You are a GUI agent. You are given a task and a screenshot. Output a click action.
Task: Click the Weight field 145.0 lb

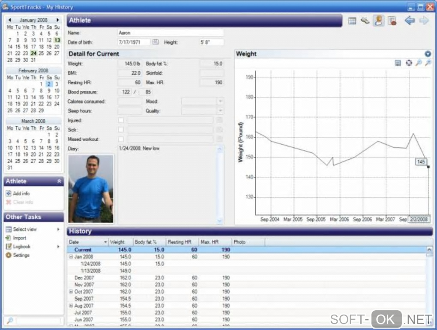(129, 64)
